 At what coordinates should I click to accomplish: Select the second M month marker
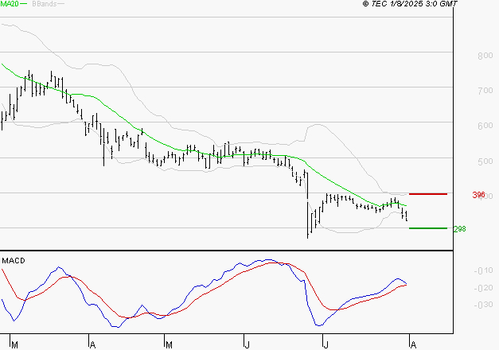click(169, 344)
